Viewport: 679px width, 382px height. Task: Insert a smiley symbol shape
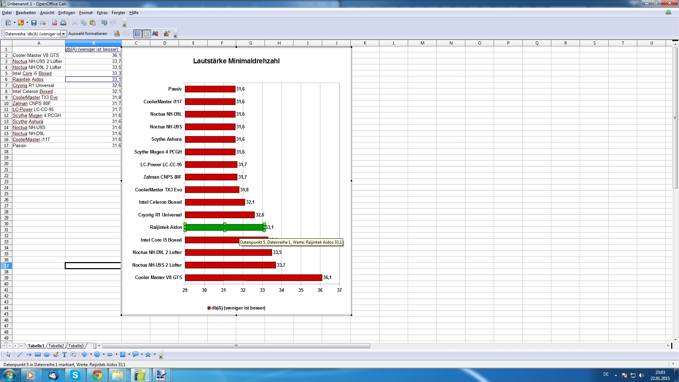pyautogui.click(x=97, y=354)
